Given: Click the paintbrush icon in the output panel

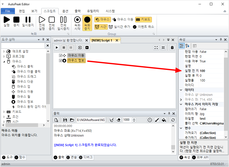Looking at the screenshot, I should (157, 120).
